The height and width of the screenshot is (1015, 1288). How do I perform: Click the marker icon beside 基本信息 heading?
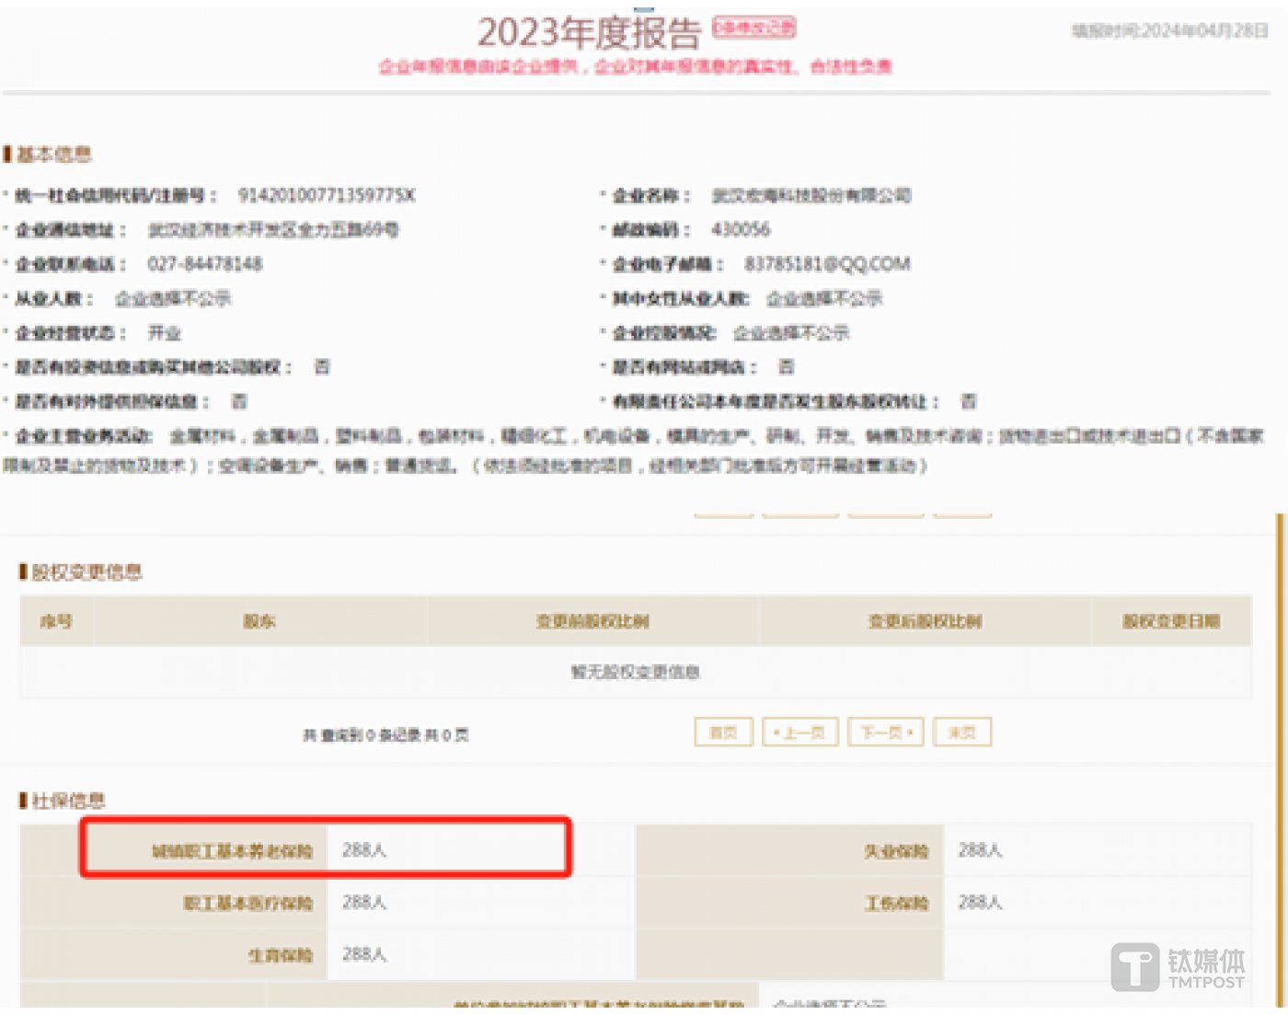pos(7,154)
